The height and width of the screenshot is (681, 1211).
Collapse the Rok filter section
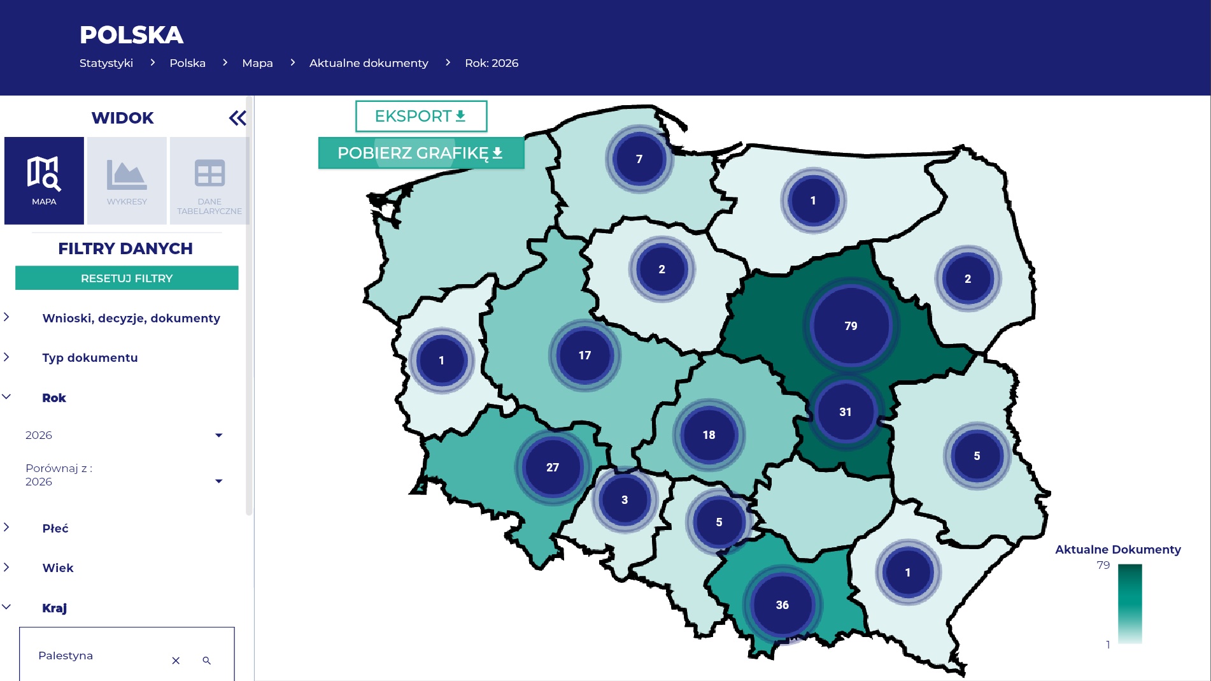(54, 398)
